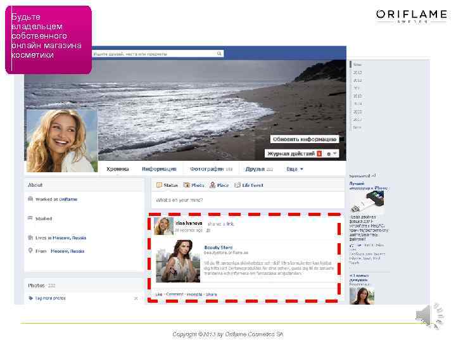The height and width of the screenshot is (342, 456).
Task: Like the Beauty Store post
Action: (x=159, y=294)
